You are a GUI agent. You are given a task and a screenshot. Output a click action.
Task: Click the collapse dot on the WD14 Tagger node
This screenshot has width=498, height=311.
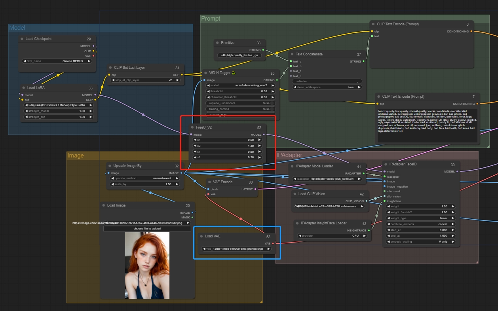tap(206, 73)
